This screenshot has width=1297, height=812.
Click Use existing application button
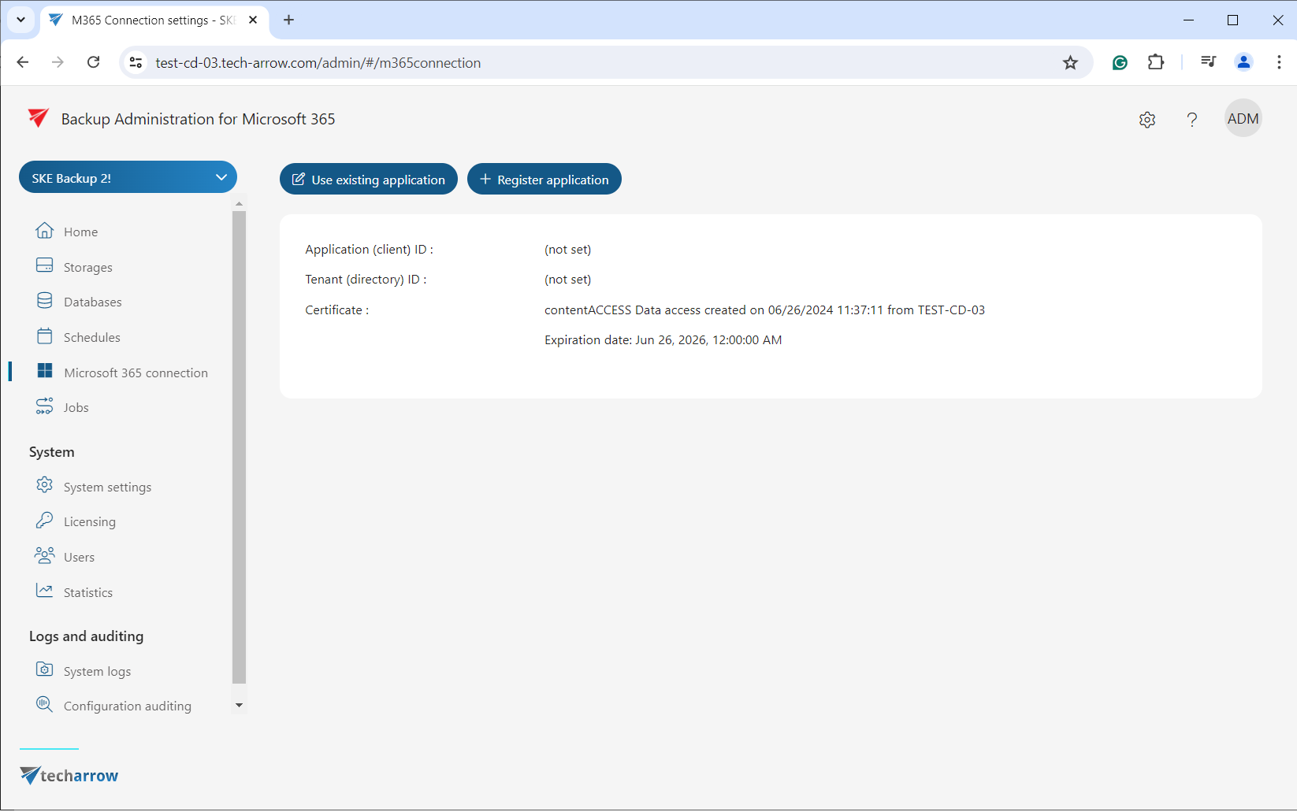pos(369,180)
